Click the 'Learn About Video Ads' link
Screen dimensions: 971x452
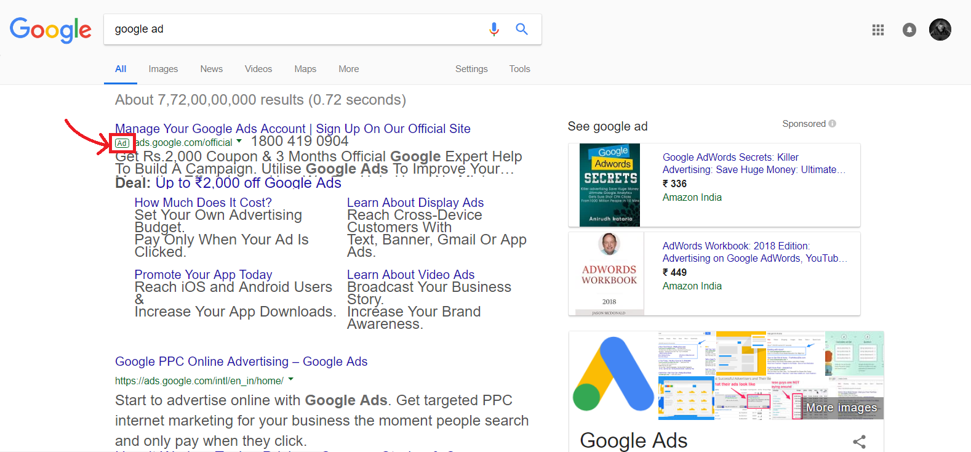(410, 275)
